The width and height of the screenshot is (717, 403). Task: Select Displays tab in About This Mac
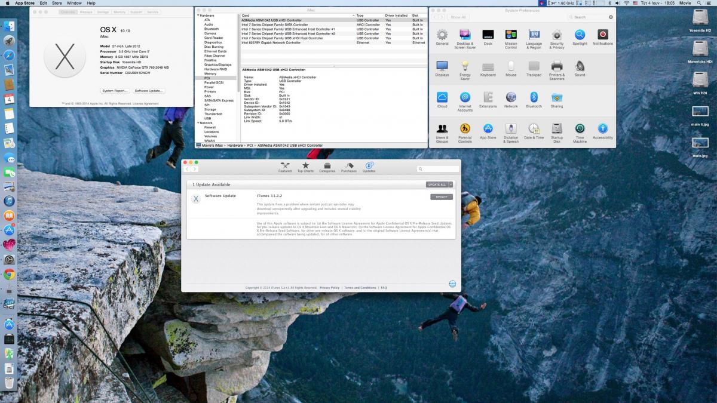(86, 12)
